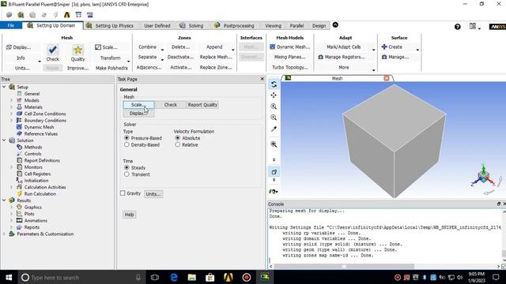Screen dimensions: 506x284
Task: Open Initialization in Solution tree
Action: tap(36, 181)
